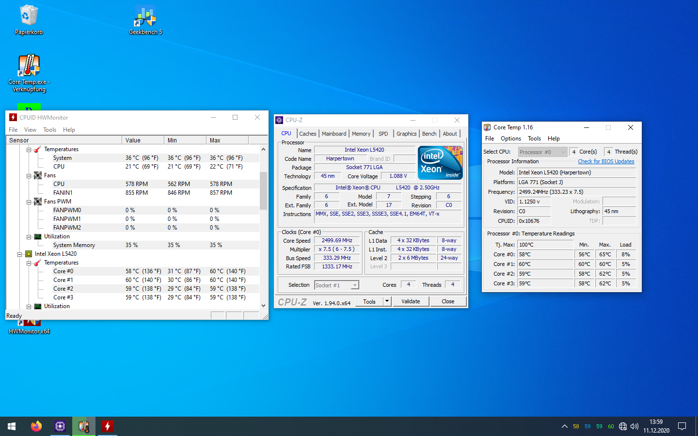Open the Options menu in Core Temp

coord(510,138)
